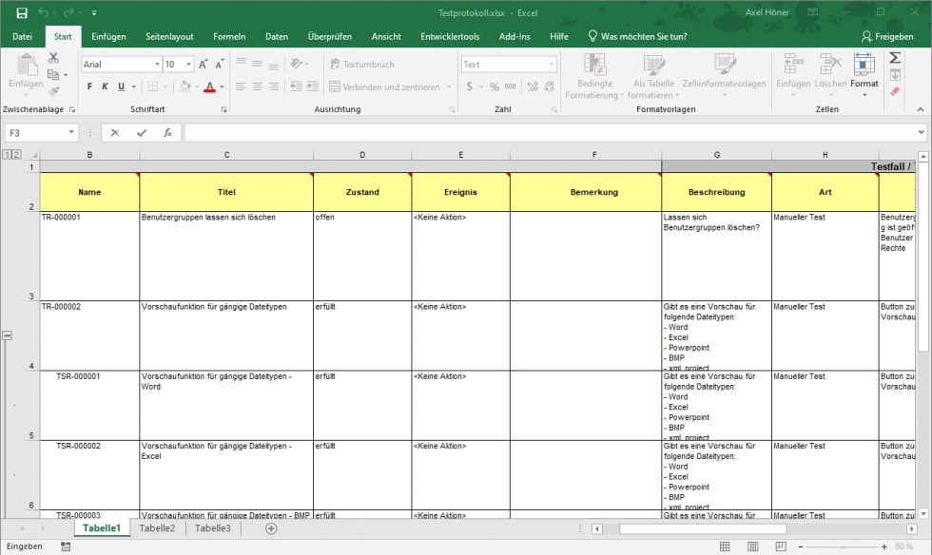This screenshot has height=555, width=932.
Task: Click the AutoSum sigma icon
Action: [894, 58]
